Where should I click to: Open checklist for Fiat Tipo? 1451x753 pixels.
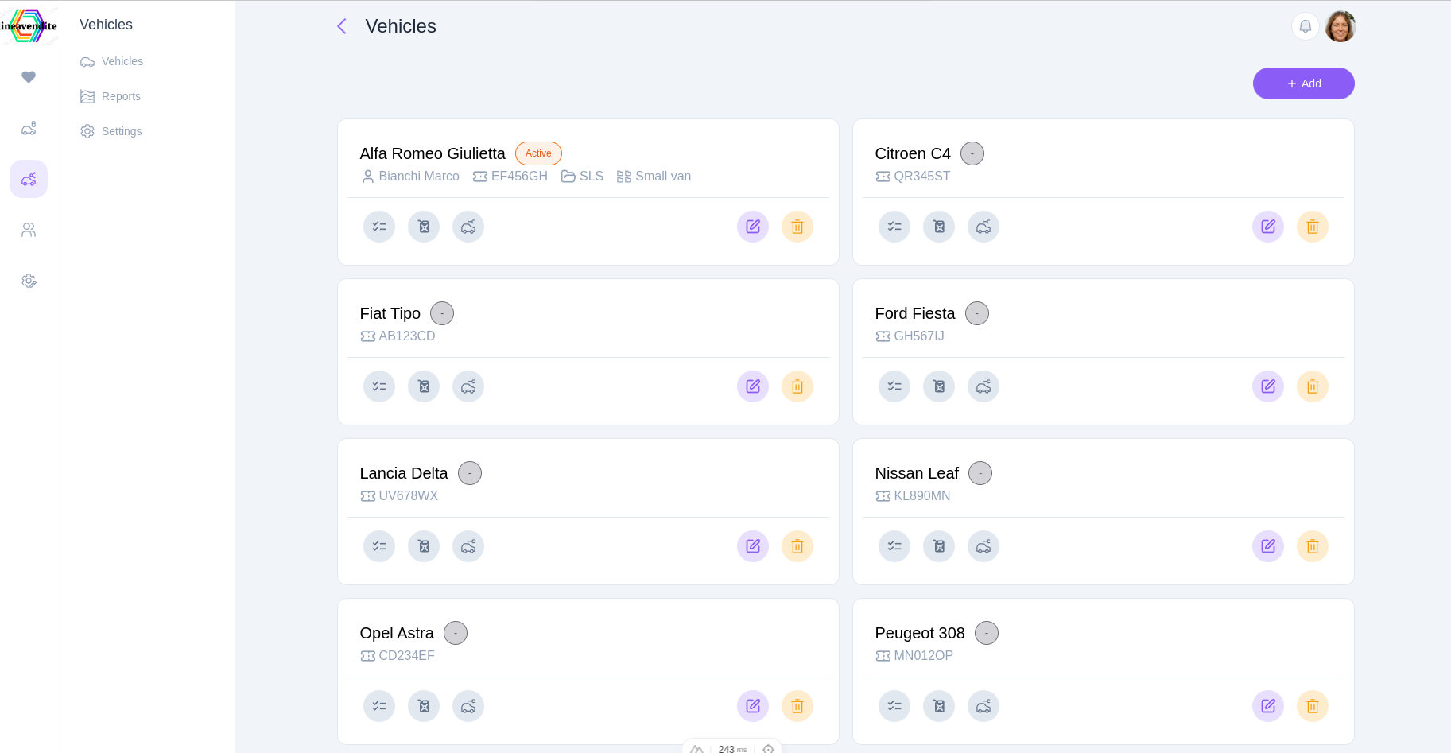point(379,386)
